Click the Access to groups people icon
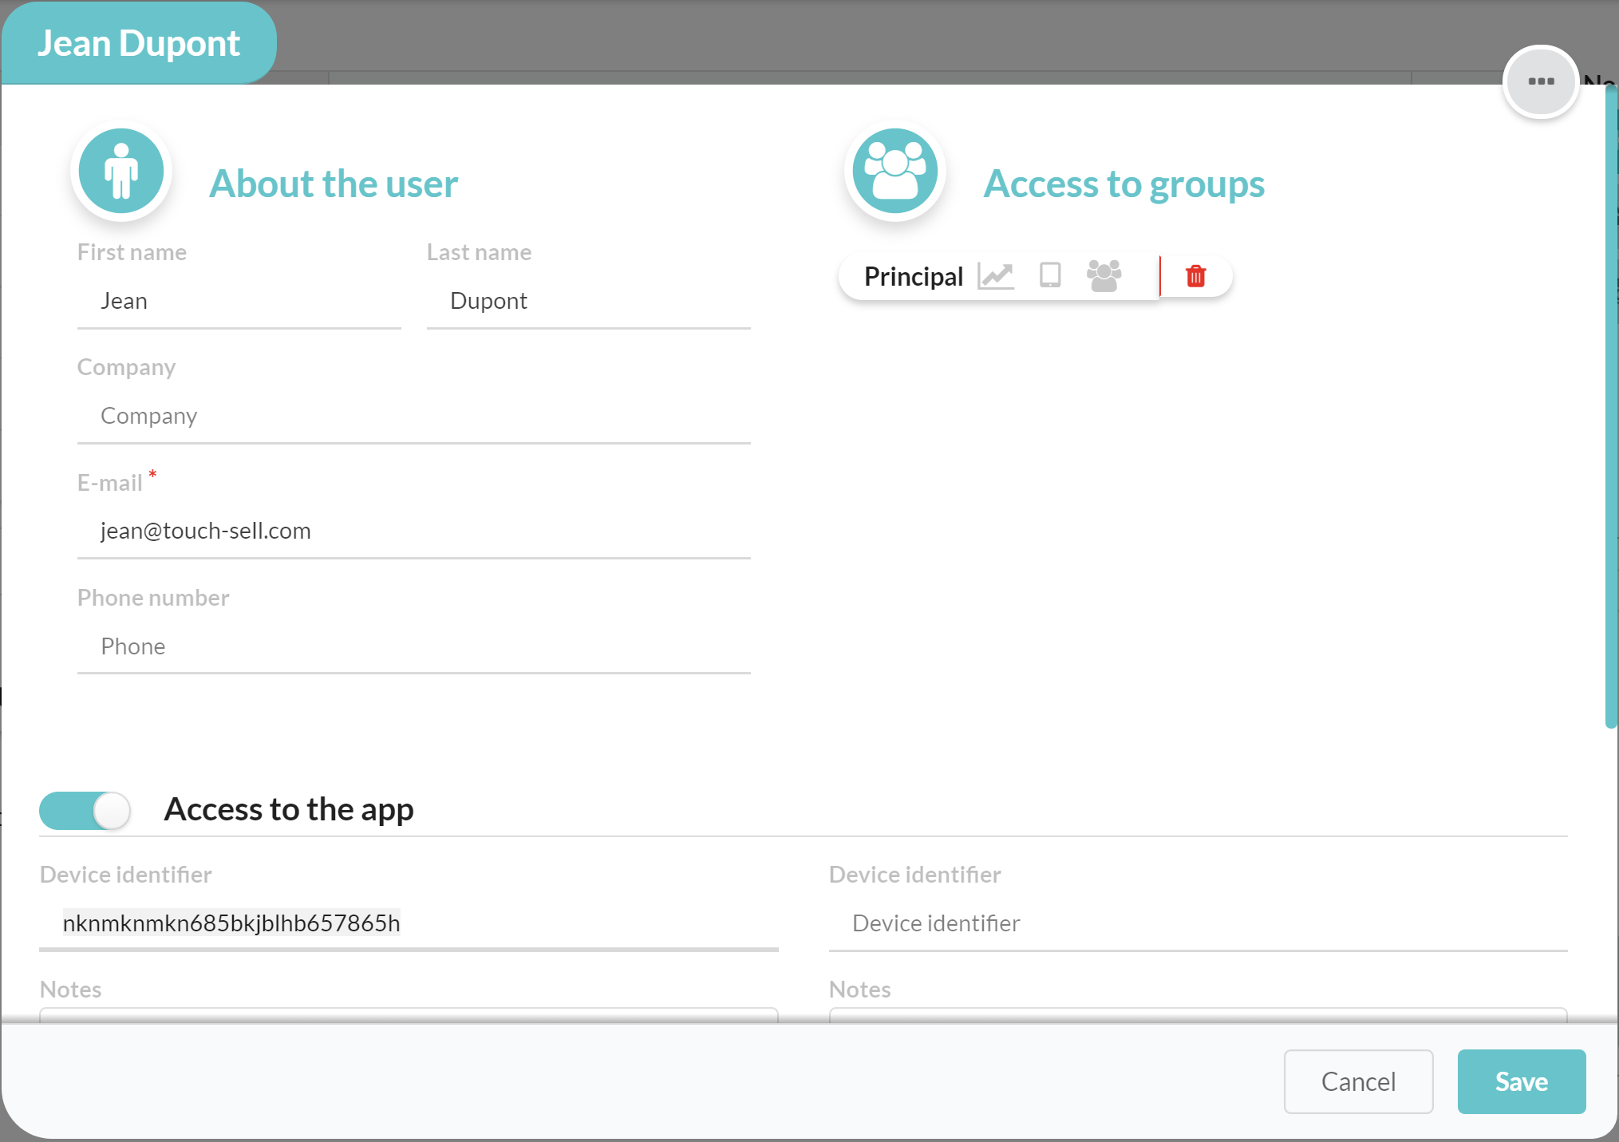The height and width of the screenshot is (1142, 1619). point(894,171)
